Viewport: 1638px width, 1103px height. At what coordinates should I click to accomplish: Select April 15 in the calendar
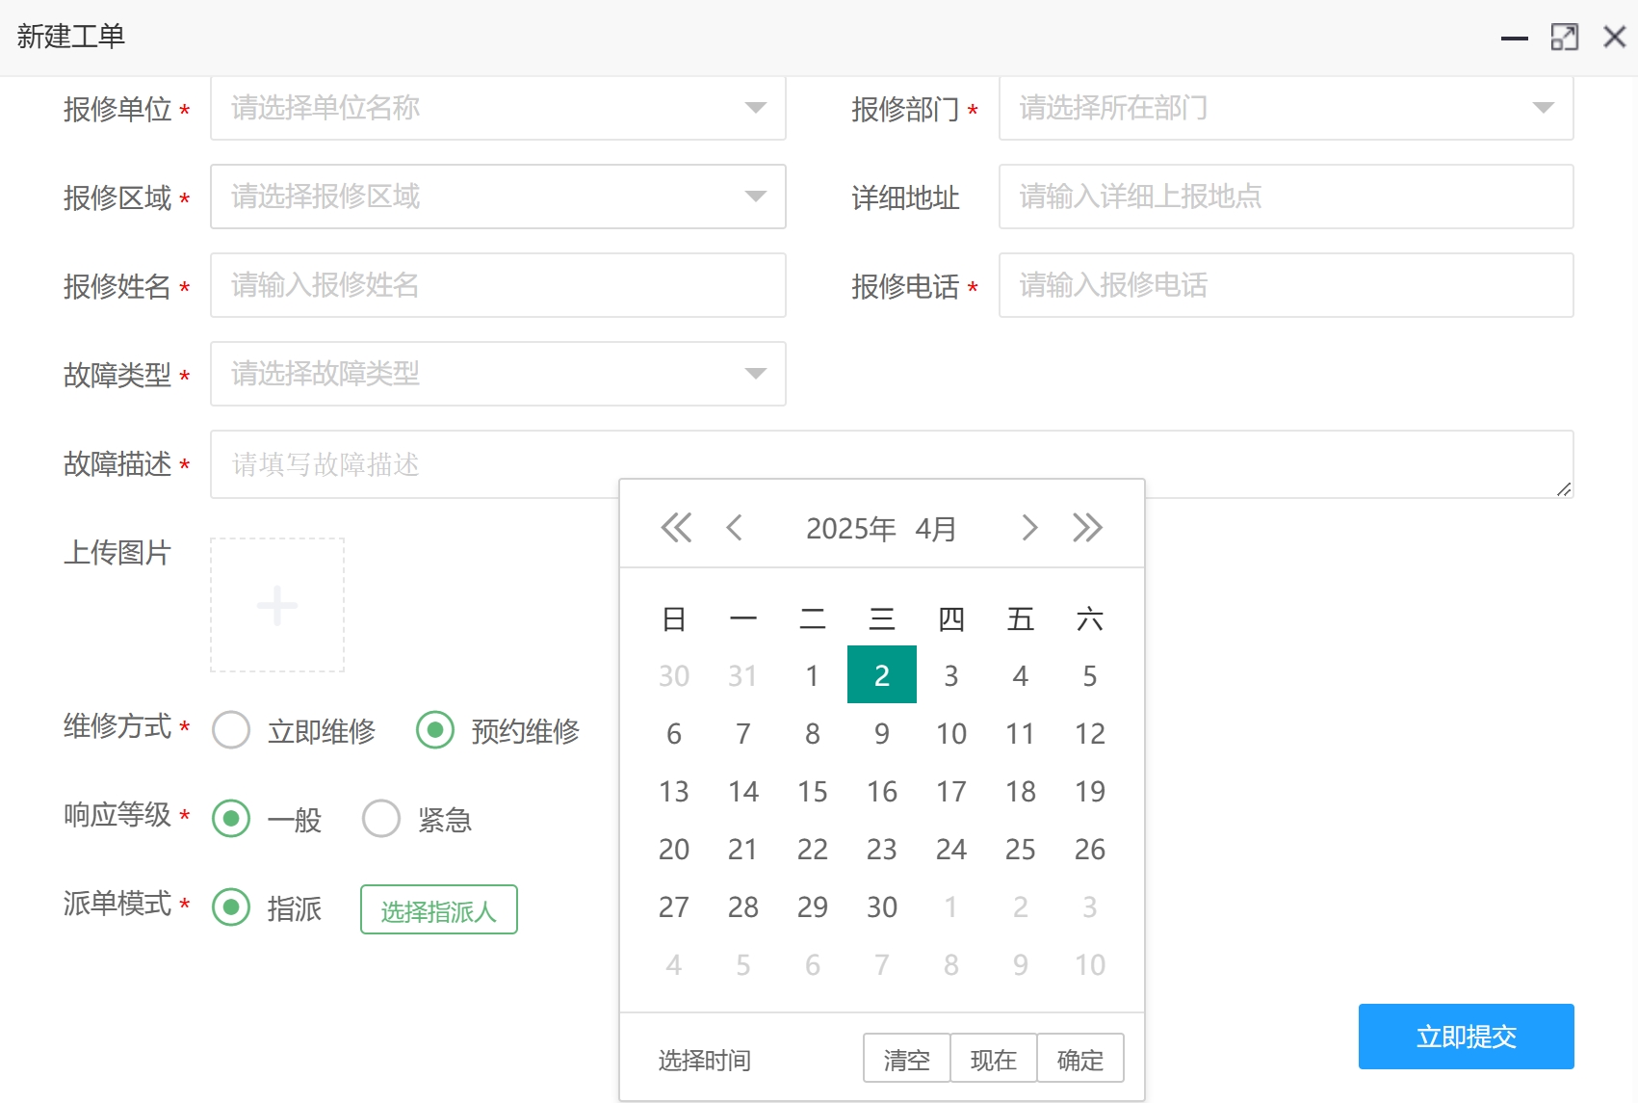[812, 791]
